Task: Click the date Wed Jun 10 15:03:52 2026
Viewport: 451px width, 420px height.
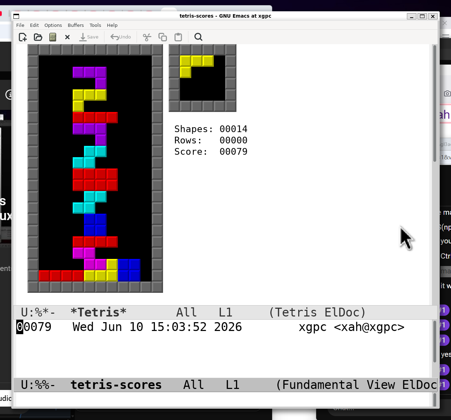Action: click(157, 327)
